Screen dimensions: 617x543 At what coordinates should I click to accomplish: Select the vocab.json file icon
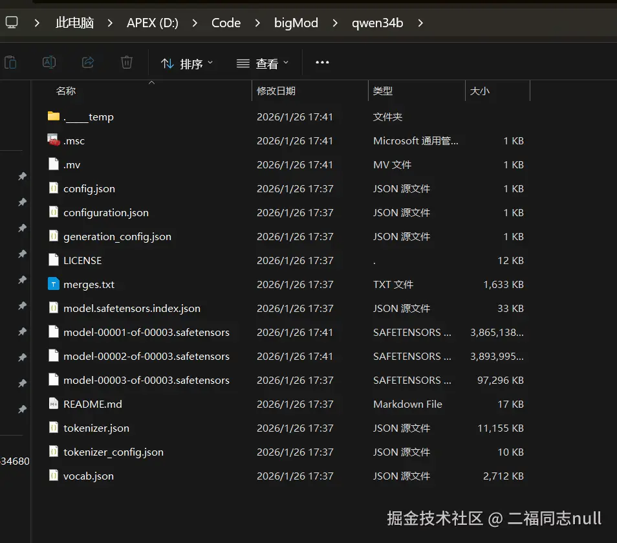[x=54, y=475]
